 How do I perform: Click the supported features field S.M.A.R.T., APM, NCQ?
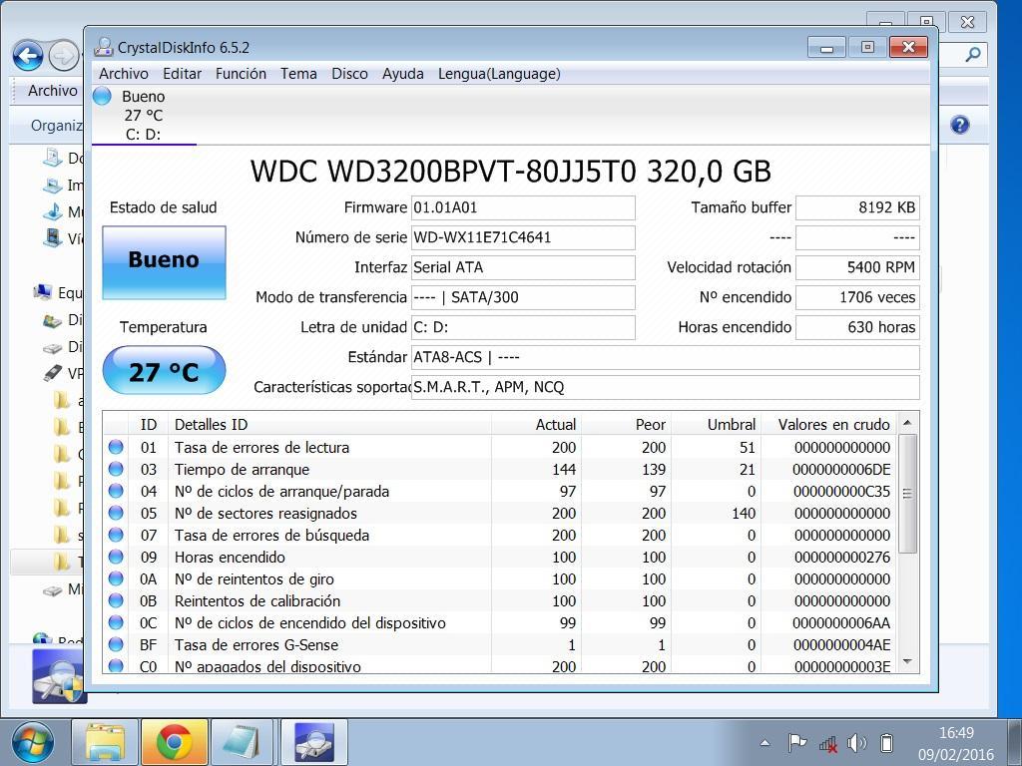[666, 388]
